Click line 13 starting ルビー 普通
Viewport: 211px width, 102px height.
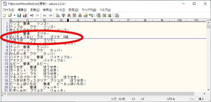pyautogui.click(x=29, y=64)
